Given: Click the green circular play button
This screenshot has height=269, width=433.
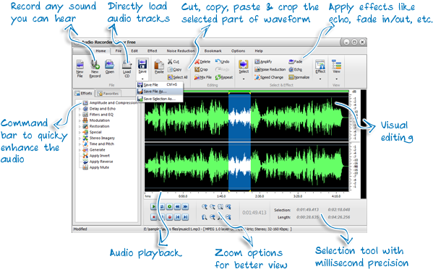Looking at the screenshot, I should [x=170, y=206].
